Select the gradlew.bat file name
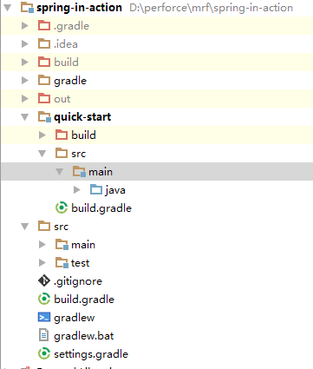Screen dimensions: 313x369 click(x=84, y=336)
